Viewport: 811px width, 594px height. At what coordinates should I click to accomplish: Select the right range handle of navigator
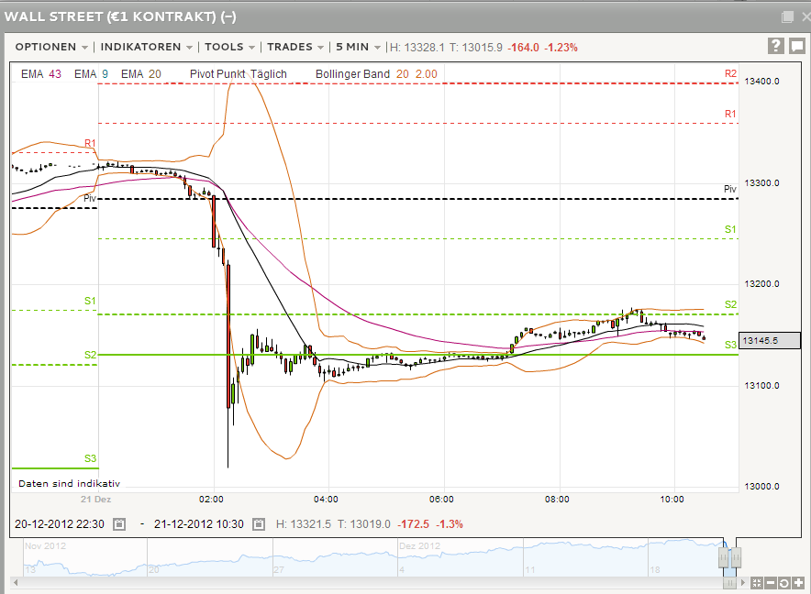click(736, 558)
